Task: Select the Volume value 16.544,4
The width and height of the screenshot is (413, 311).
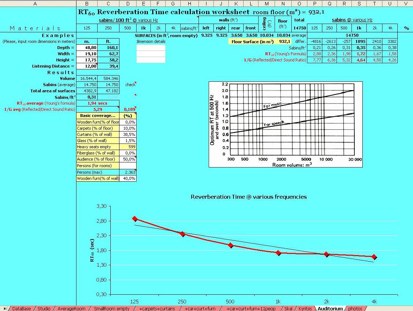Action: tap(87, 78)
